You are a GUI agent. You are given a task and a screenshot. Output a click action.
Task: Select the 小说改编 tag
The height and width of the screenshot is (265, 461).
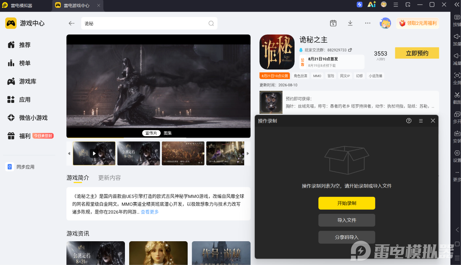(x=375, y=76)
